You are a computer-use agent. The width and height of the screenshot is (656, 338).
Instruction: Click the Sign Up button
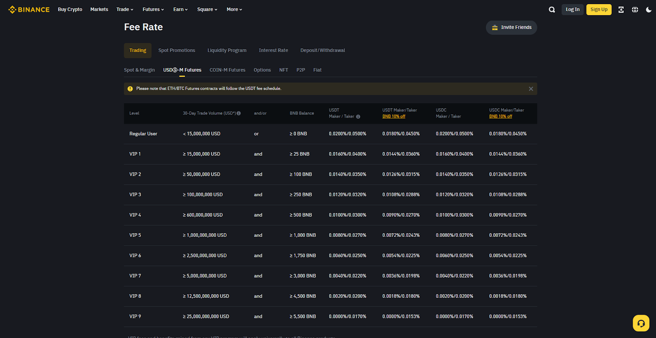599,9
